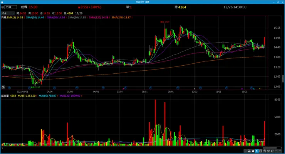
Task: Click the circular month marker right of 07/03
Action: pos(126,88)
